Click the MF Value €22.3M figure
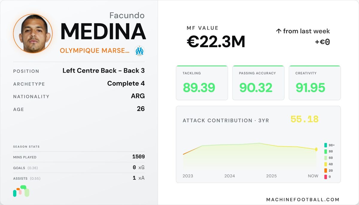This screenshot has height=205, width=359. point(216,42)
